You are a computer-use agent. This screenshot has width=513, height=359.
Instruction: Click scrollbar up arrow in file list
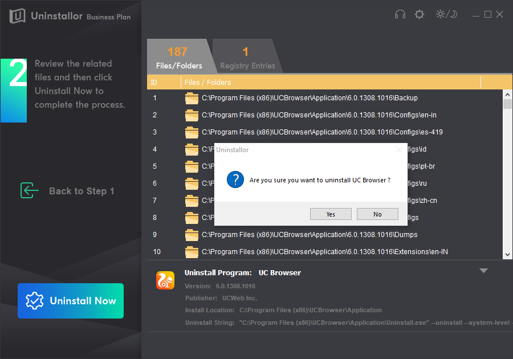pos(507,95)
